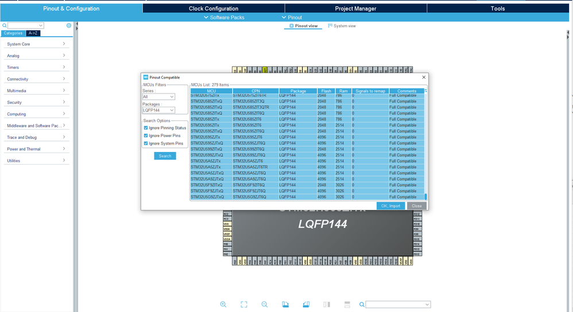
Task: Open the sidebar search dropdown
Action: point(26,26)
